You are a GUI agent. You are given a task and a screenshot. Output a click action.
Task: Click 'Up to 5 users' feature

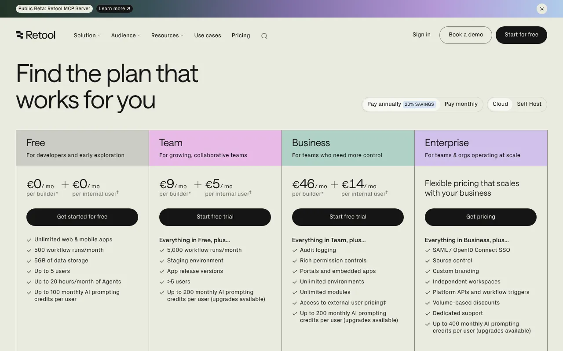tap(52, 271)
